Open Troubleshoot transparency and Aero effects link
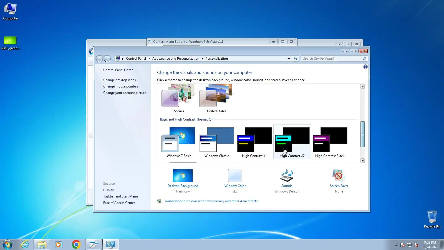444x250 pixels. [210, 201]
